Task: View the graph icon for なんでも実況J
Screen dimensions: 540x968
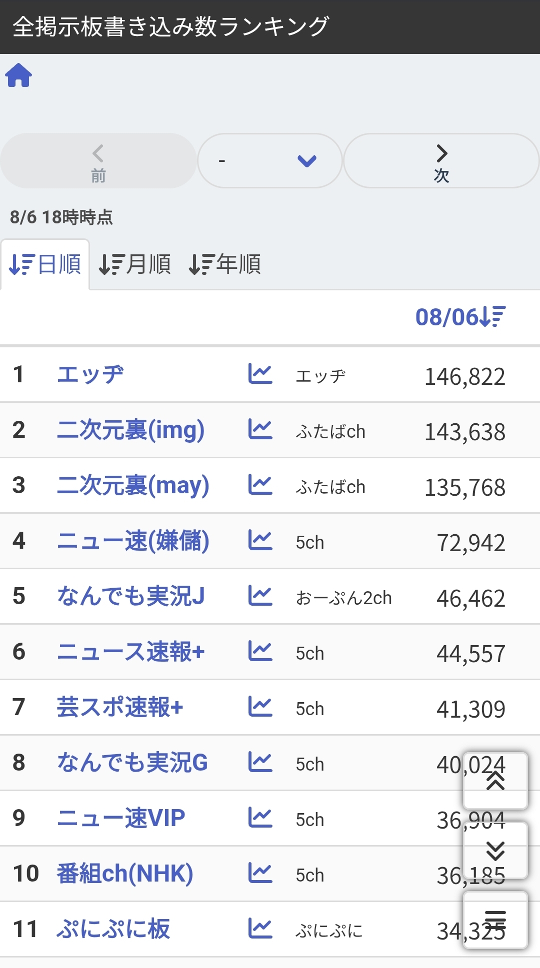Action: click(x=260, y=596)
